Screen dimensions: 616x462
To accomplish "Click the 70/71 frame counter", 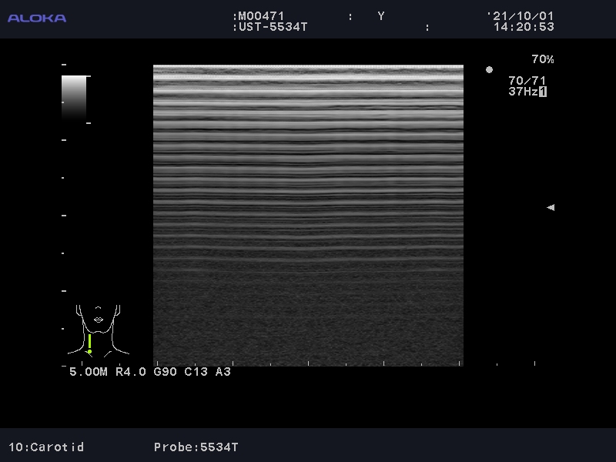I will click(527, 80).
